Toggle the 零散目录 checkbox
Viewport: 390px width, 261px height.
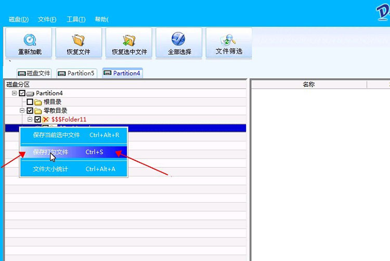point(30,111)
